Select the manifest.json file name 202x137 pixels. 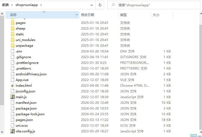point(26,103)
